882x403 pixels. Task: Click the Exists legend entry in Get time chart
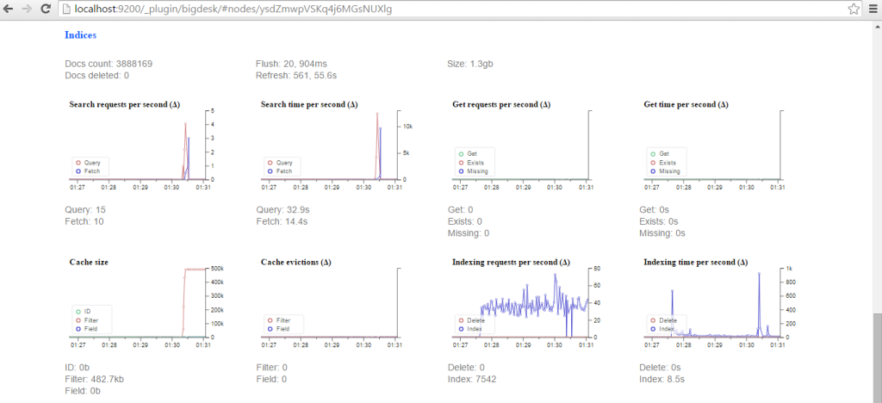pyautogui.click(x=664, y=163)
